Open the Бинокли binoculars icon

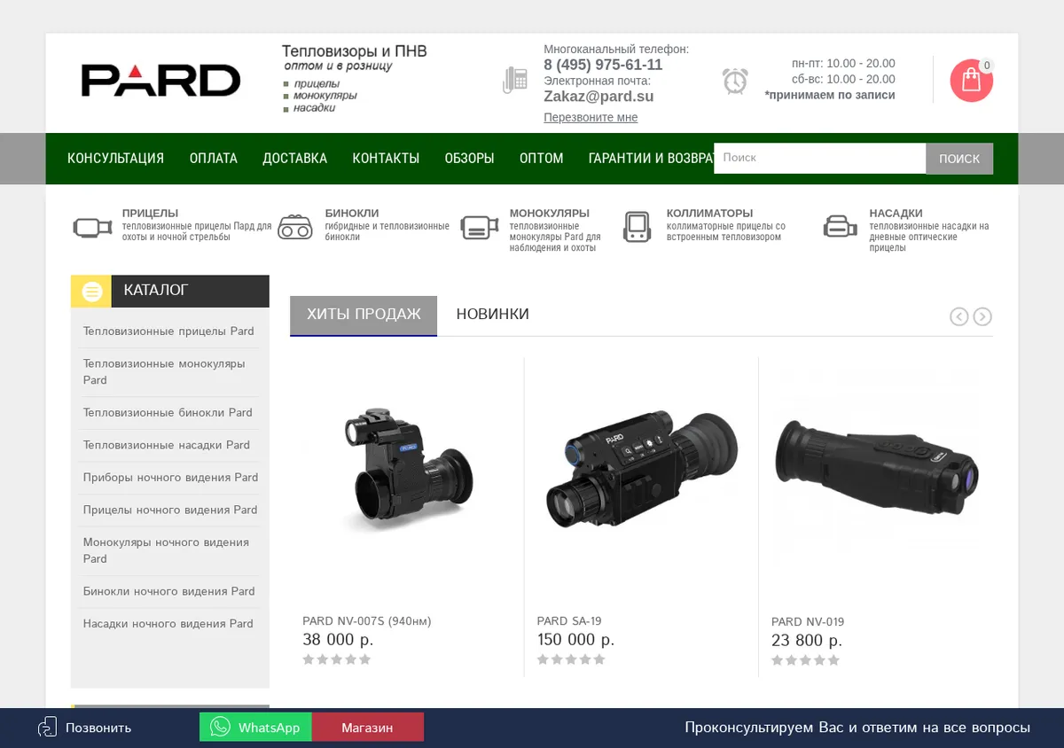click(x=295, y=227)
